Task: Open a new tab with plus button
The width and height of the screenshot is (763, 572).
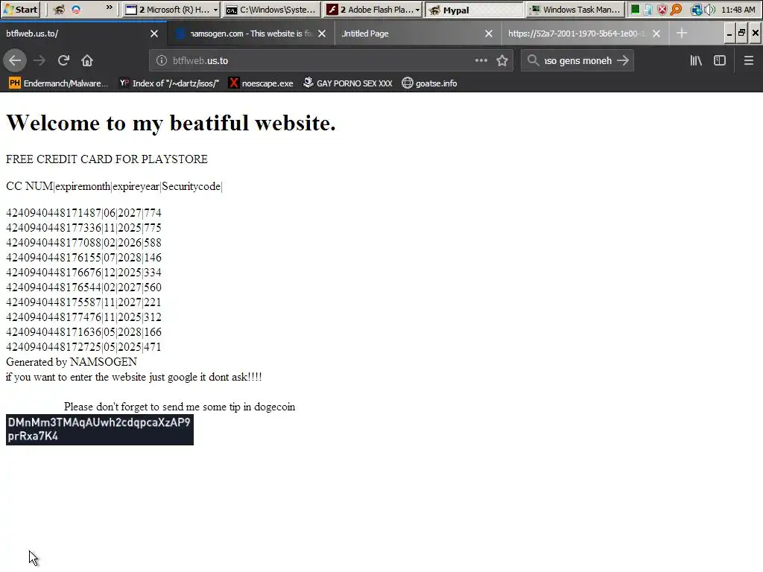Action: click(x=682, y=33)
